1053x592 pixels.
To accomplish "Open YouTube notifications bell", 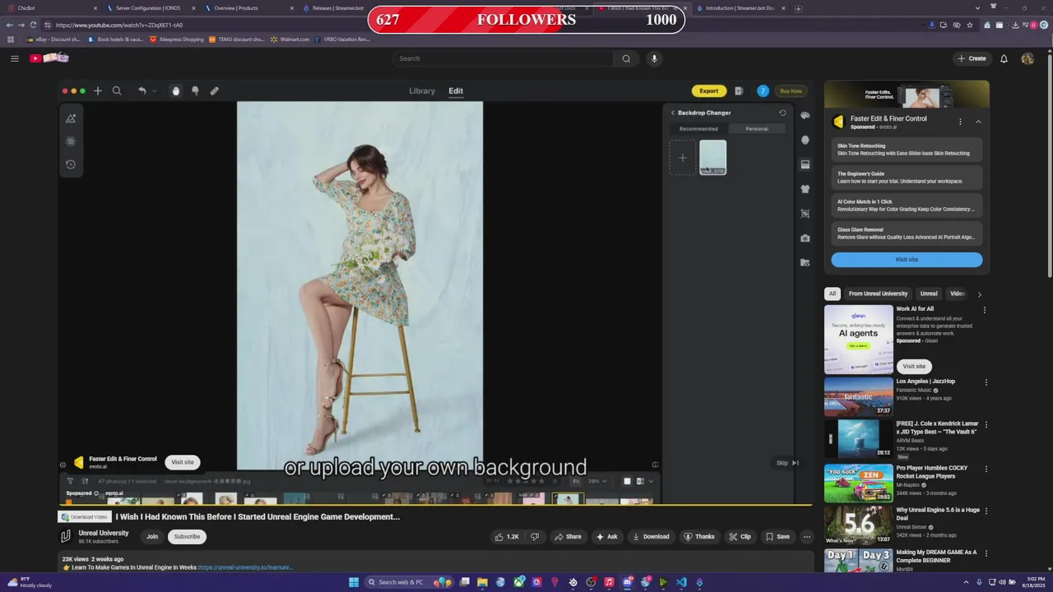I will point(1004,58).
